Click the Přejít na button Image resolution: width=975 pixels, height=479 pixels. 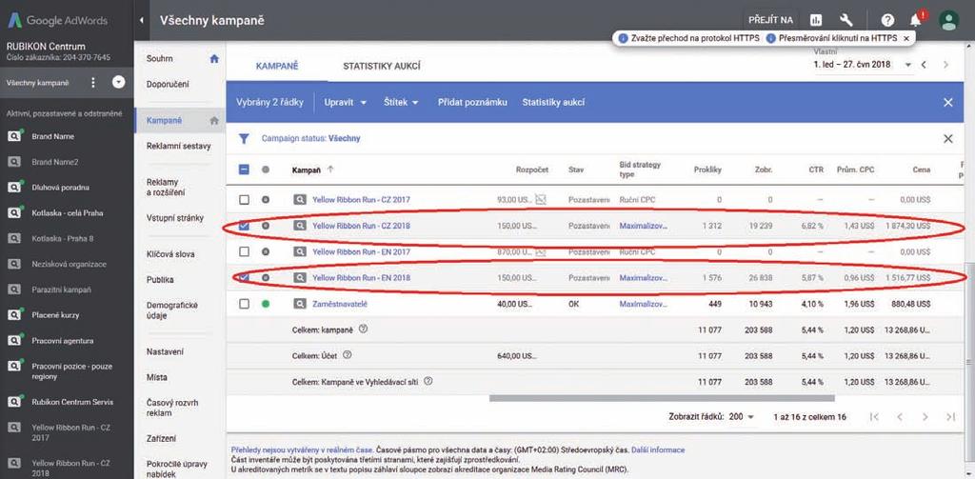coord(771,21)
